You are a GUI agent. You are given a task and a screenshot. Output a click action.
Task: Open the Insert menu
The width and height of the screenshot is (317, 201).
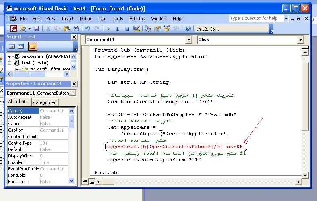coord(67,19)
